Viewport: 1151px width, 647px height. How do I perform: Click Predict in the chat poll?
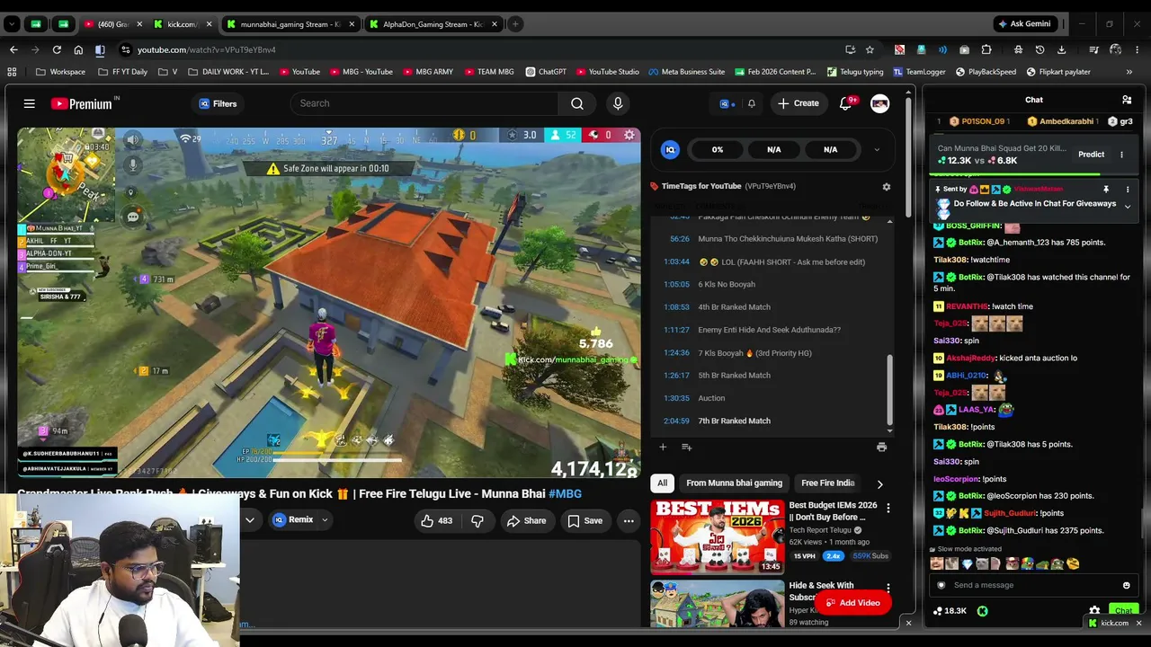point(1092,155)
